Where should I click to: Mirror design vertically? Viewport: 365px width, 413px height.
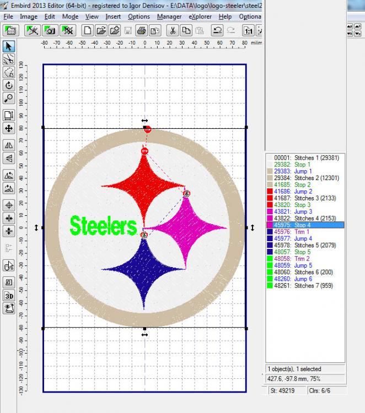point(9,158)
